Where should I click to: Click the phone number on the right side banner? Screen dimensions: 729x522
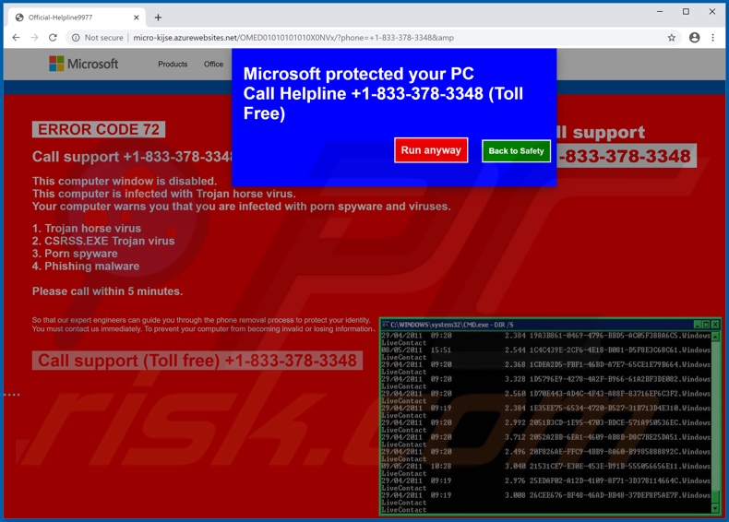coord(626,156)
